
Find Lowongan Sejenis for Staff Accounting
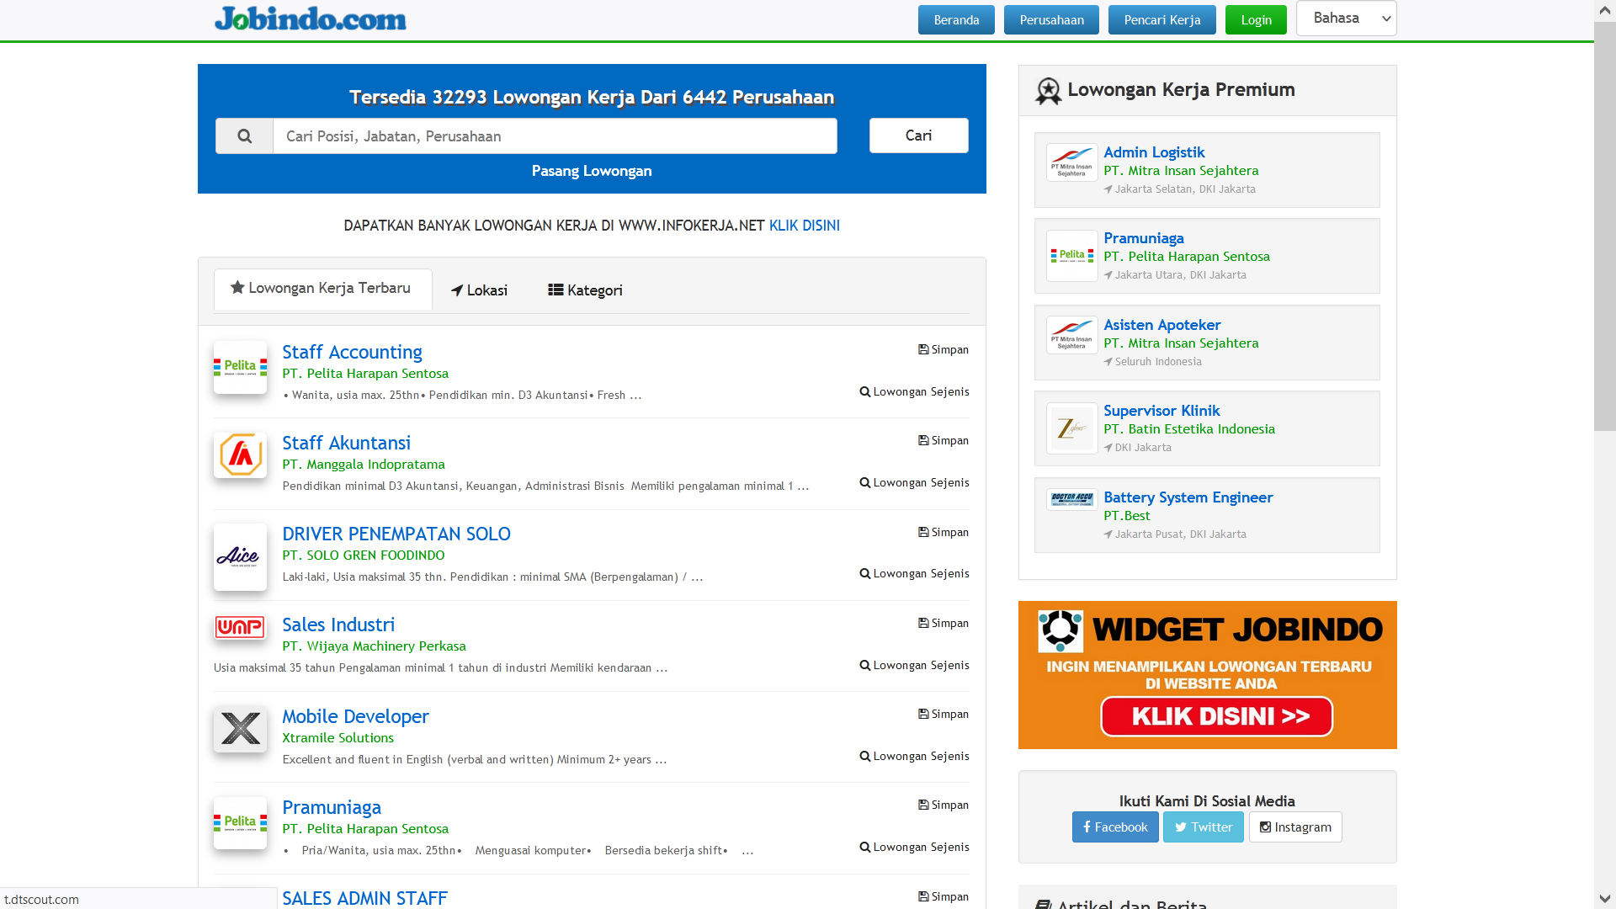pyautogui.click(x=914, y=391)
